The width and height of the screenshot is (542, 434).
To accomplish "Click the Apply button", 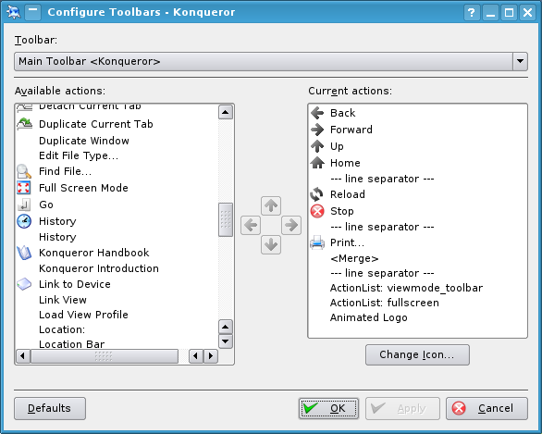I will pos(402,408).
